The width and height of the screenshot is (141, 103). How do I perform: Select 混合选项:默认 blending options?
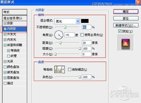point(15,18)
